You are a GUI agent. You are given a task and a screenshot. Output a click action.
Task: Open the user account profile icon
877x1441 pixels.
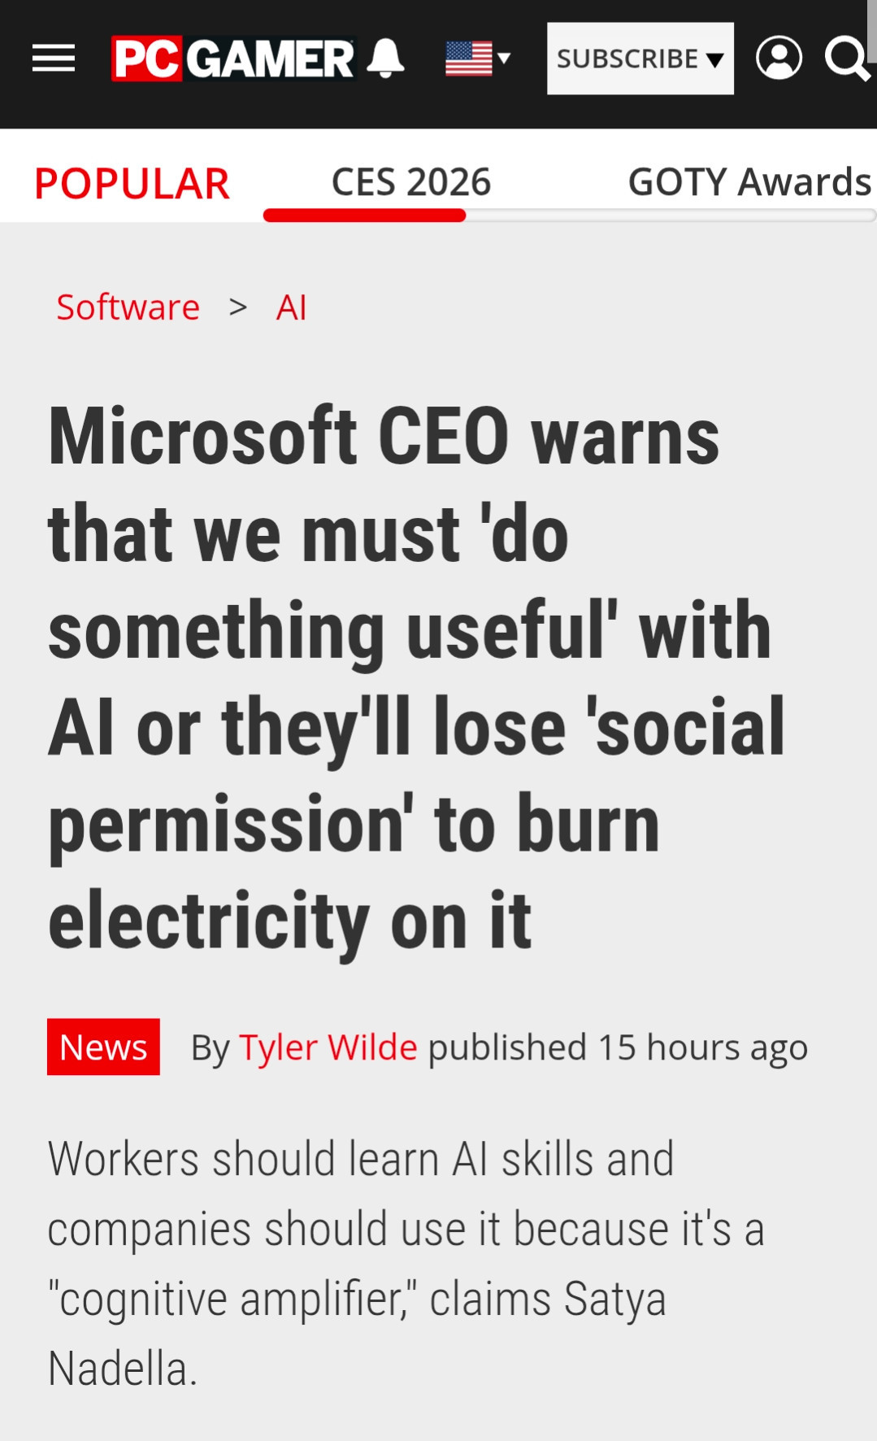(779, 59)
